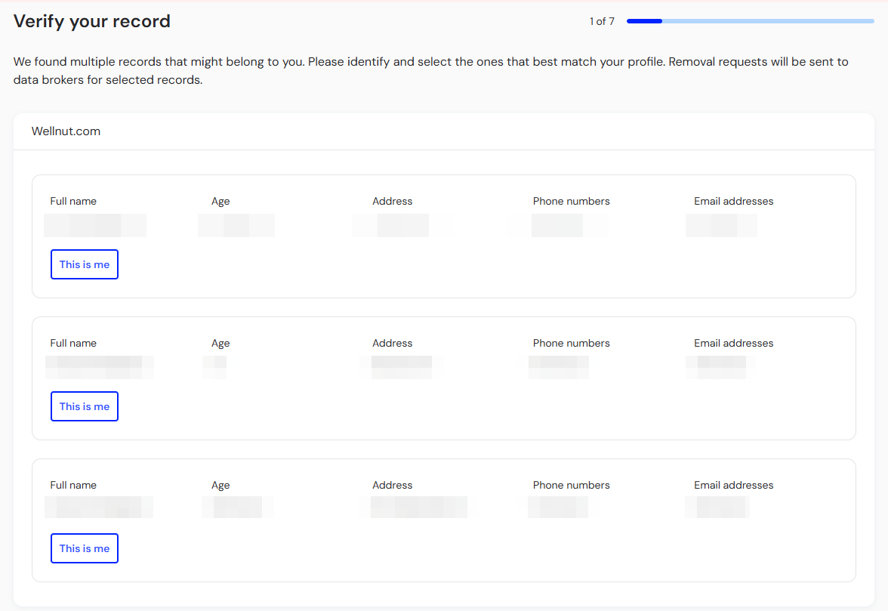Click the "Phone numbers" label in first record
Viewport: 888px width, 611px height.
tap(571, 201)
